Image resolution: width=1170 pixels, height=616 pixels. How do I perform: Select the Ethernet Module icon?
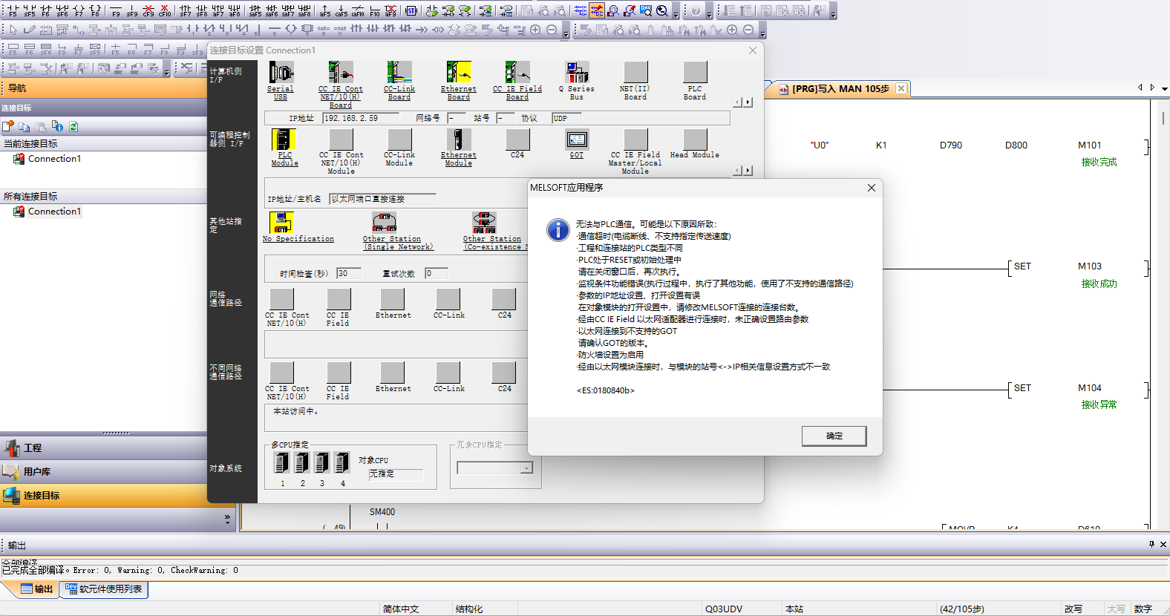pos(458,140)
